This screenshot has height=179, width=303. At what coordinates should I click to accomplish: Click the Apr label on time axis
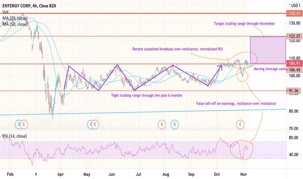pyautogui.click(x=60, y=174)
